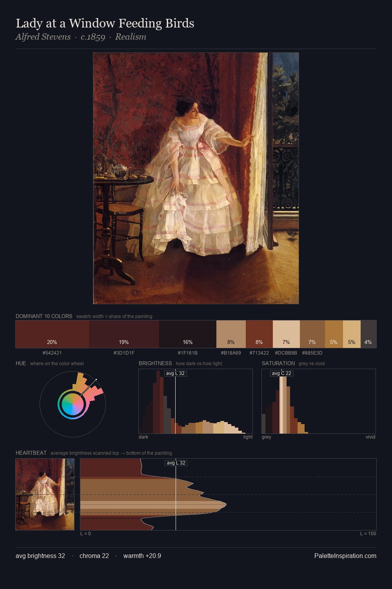Click the BRIGHTNESS section heading

click(x=155, y=363)
